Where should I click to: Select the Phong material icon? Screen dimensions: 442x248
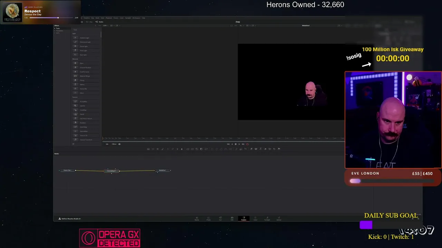pos(75,80)
